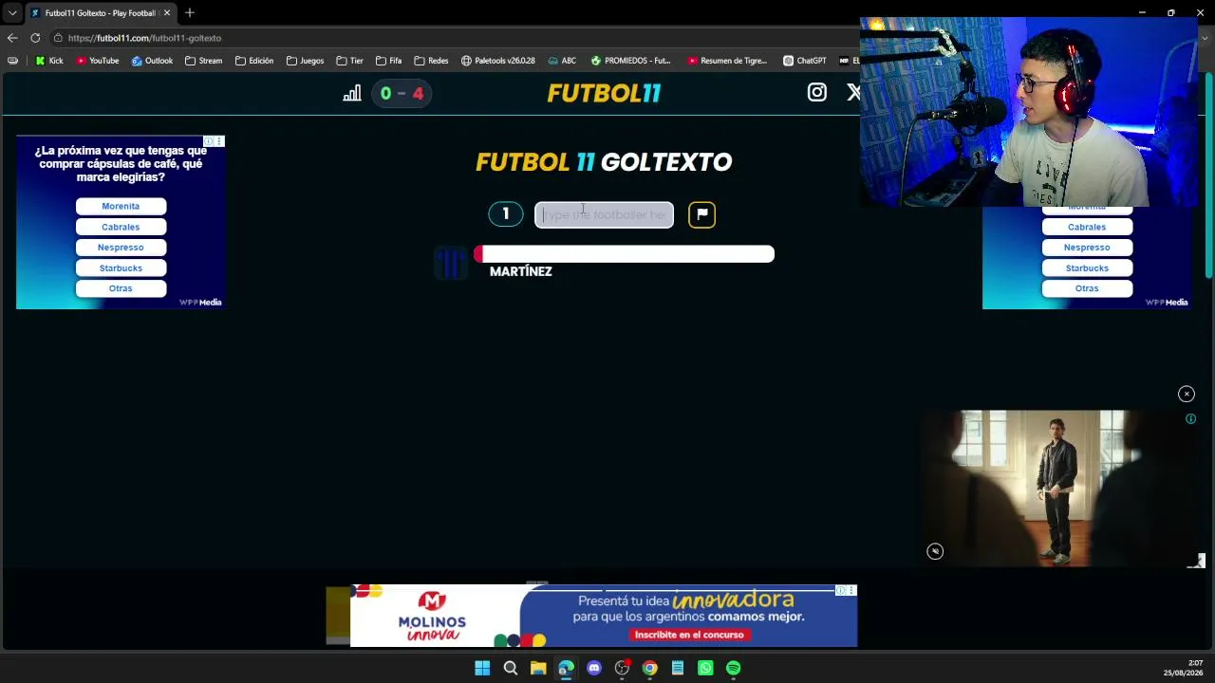Expand the Stream bookmarks folder

coord(204,61)
